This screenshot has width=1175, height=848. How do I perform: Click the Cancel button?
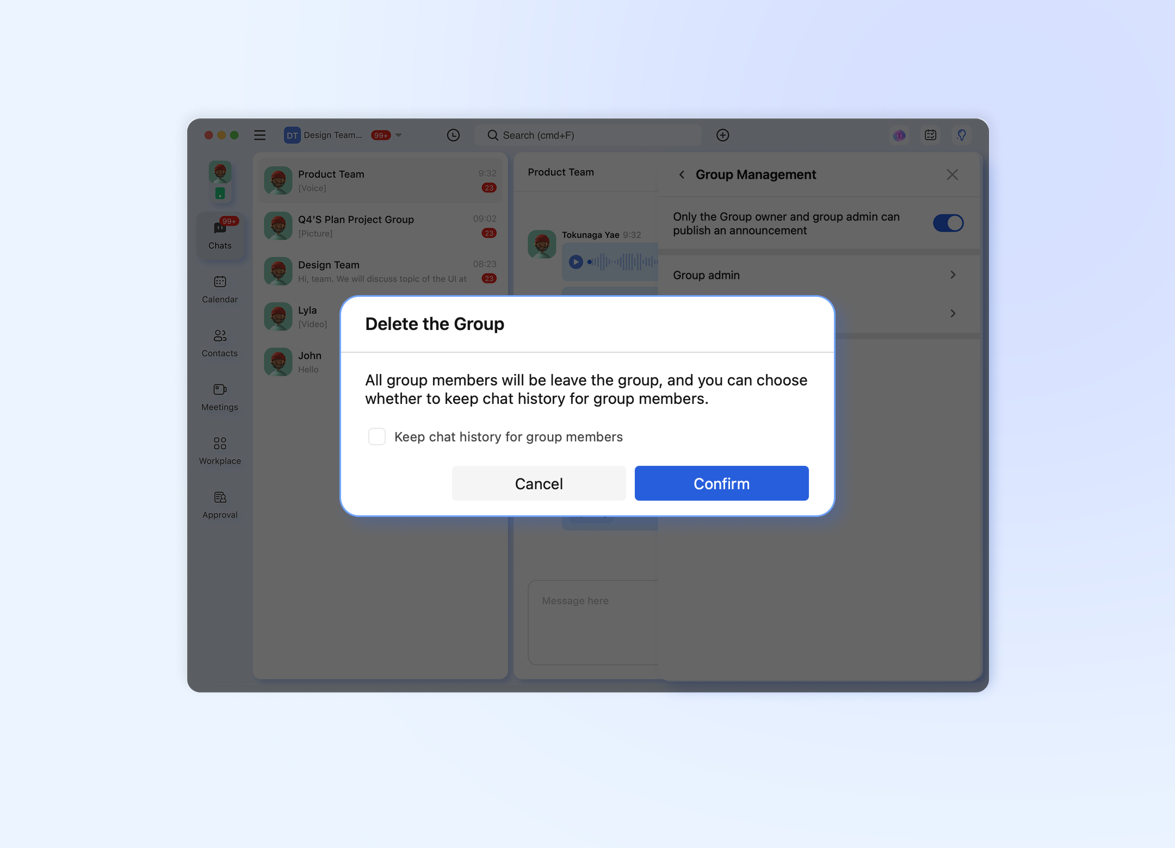(539, 483)
